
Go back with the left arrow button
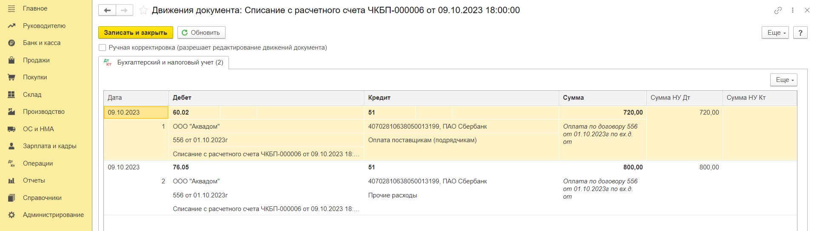107,10
